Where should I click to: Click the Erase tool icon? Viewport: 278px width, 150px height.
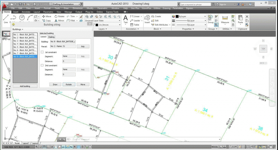click(81, 16)
